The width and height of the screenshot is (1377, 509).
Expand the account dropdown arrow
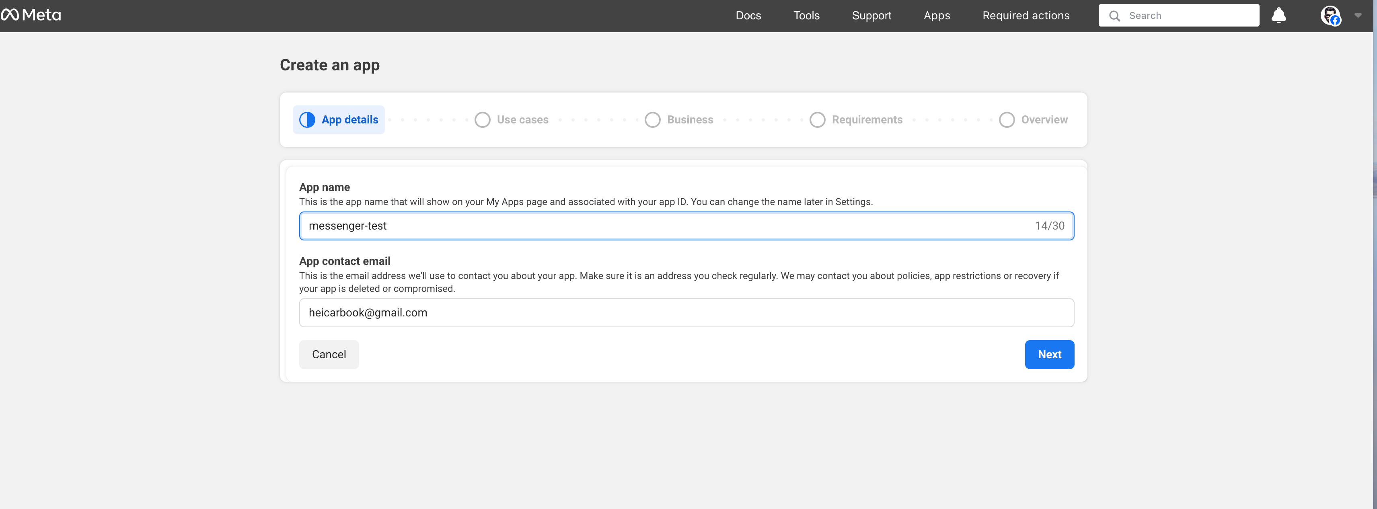(1359, 16)
